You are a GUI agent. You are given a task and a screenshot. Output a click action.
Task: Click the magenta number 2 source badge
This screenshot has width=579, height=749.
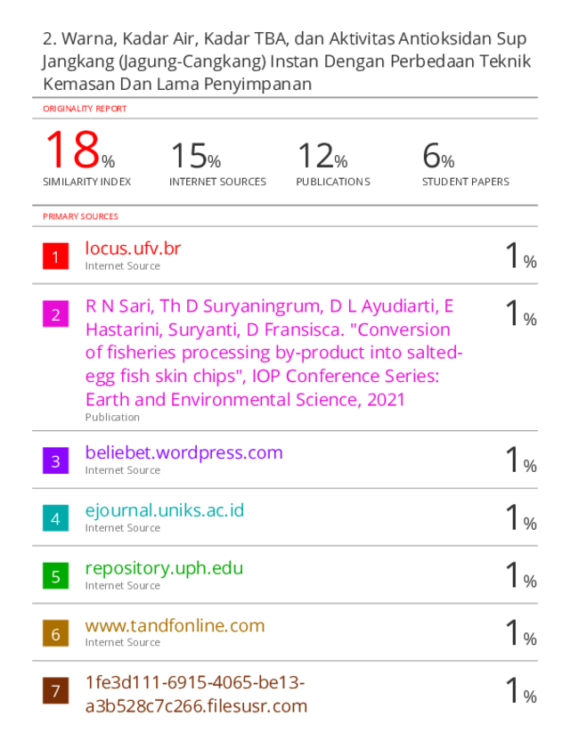55,313
